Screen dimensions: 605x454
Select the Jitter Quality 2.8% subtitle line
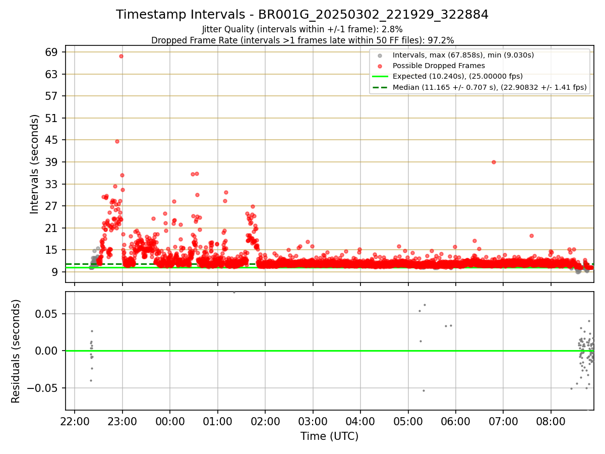point(302,29)
